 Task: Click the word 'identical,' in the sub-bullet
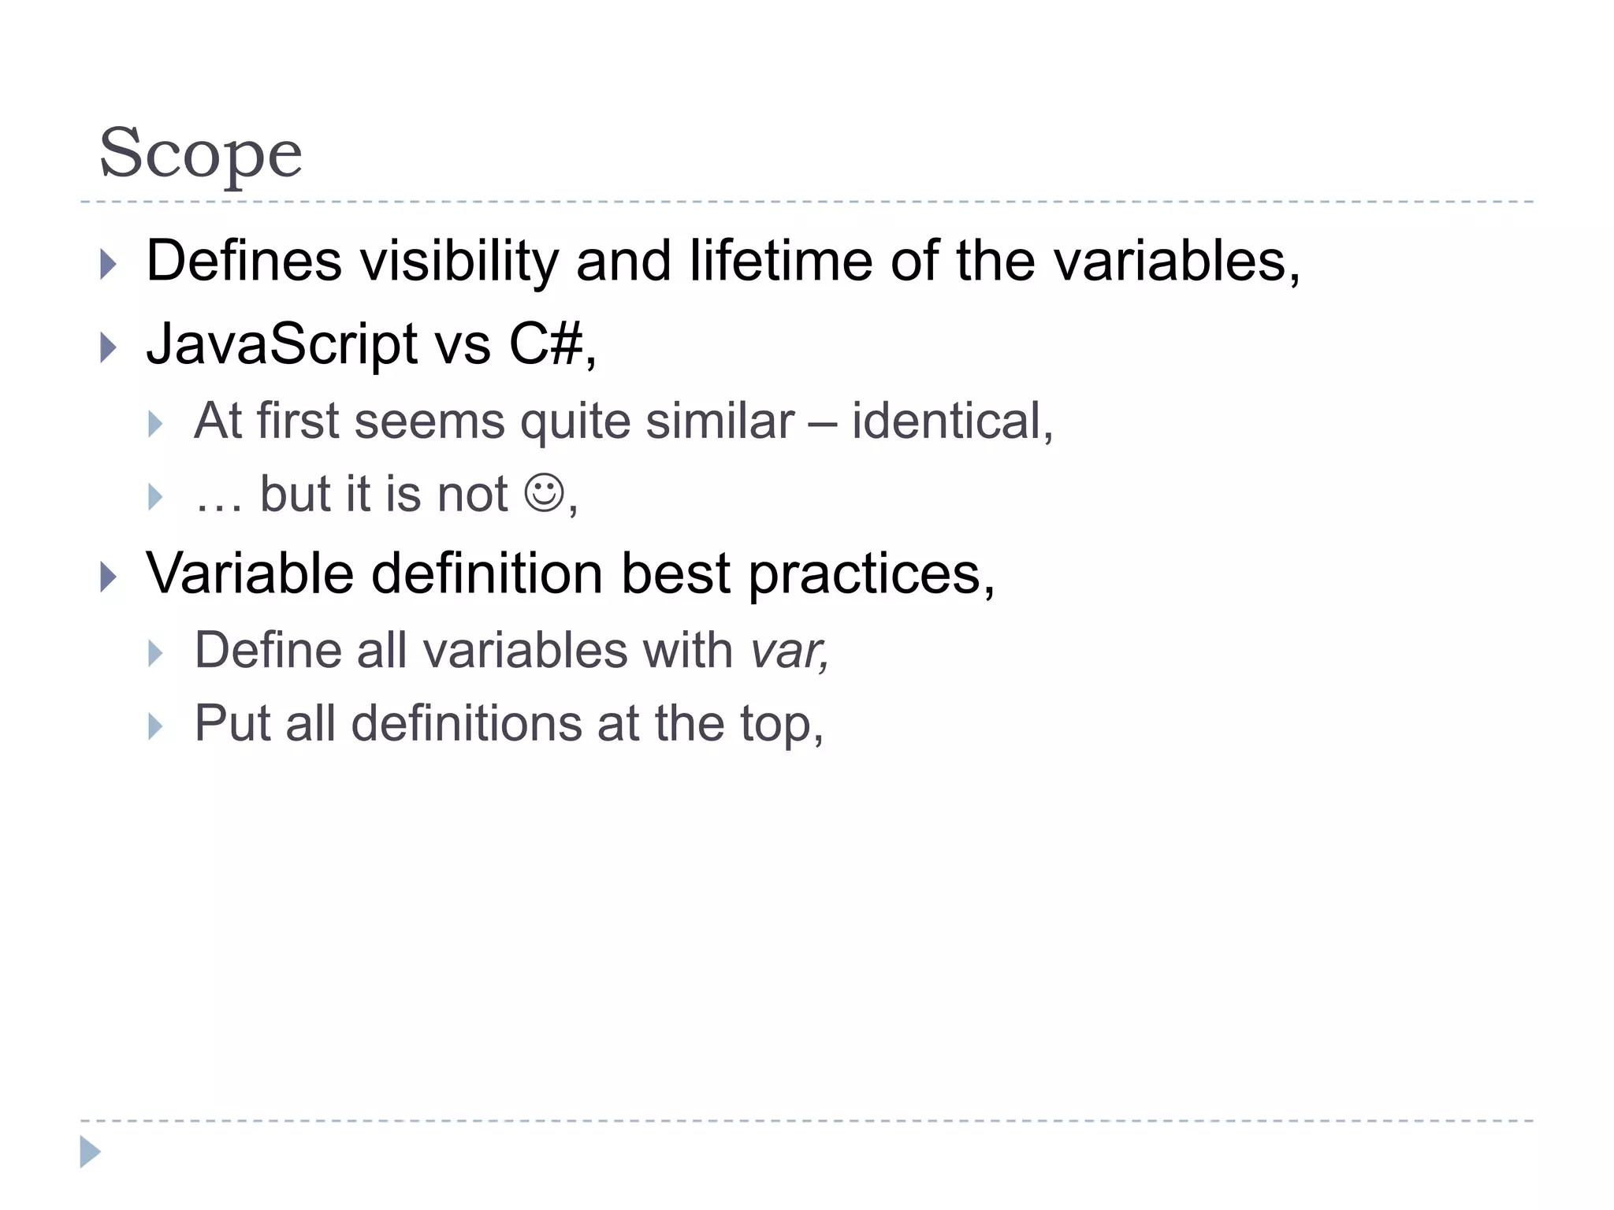pyautogui.click(x=953, y=421)
